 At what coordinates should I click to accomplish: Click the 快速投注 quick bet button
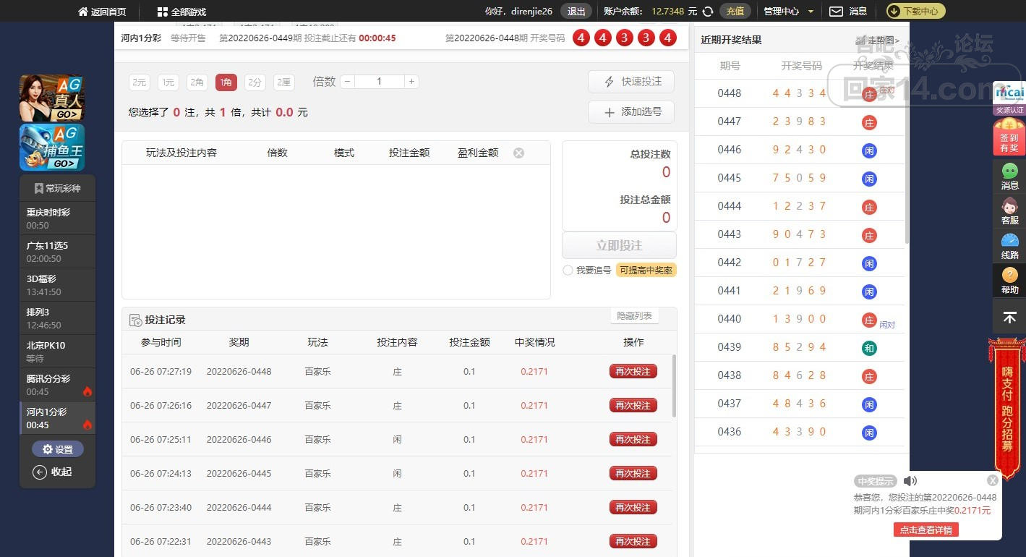(x=631, y=82)
